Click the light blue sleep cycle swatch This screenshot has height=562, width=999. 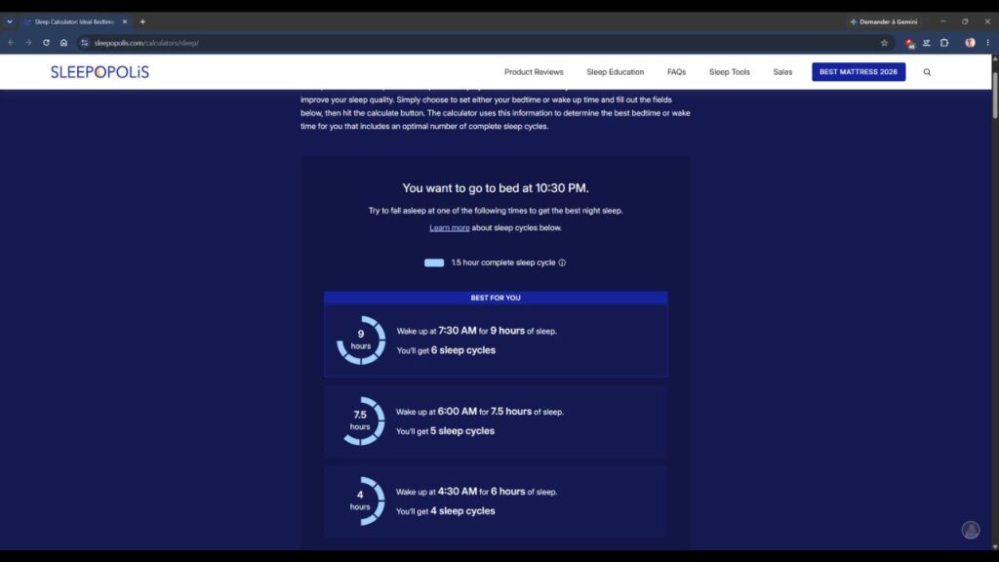tap(434, 262)
